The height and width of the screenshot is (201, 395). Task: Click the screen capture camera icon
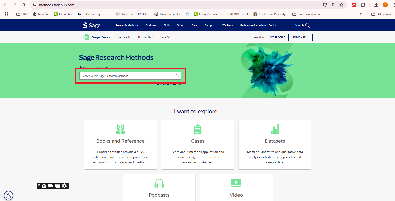tap(44, 186)
